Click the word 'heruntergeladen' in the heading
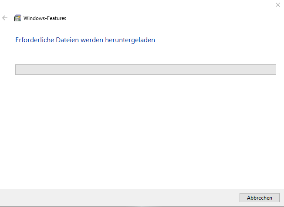Viewport: 284px width, 207px height. coord(130,40)
